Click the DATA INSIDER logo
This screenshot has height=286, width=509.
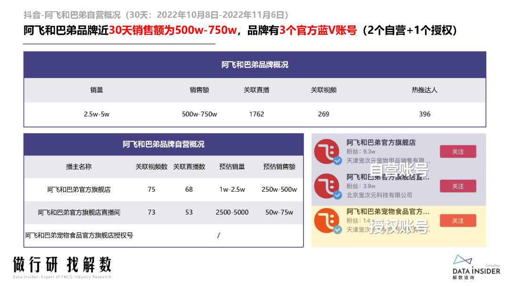tap(476, 267)
